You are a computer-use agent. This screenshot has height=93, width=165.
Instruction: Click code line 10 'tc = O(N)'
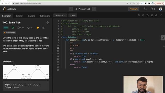tap(75, 45)
